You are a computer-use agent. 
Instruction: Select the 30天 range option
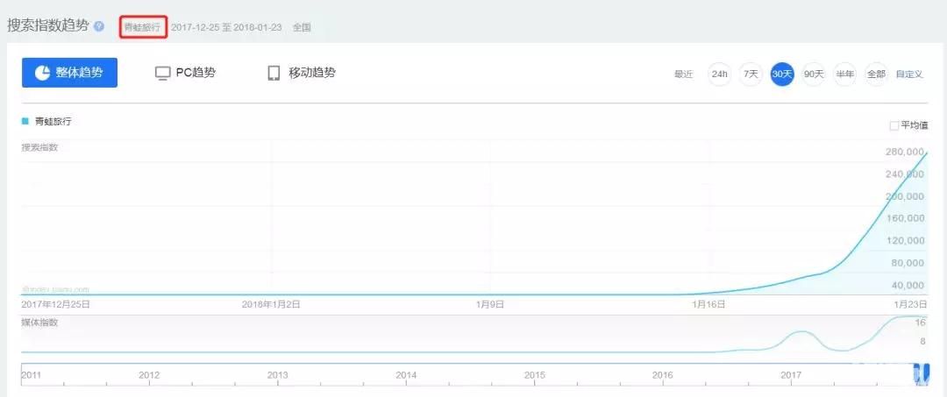pyautogui.click(x=782, y=74)
